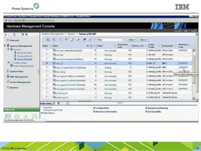The width and height of the screenshot is (201, 151).
Task: Open the Filter dropdown arrow
Action: pos(95,40)
